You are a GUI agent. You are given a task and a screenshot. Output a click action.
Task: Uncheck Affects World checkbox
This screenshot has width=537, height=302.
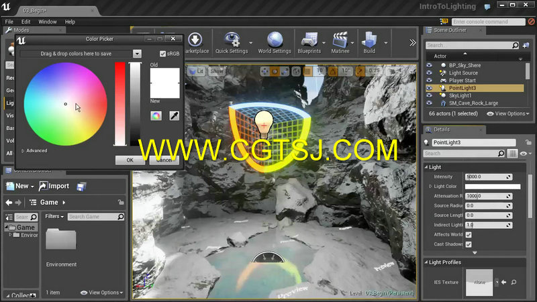[469, 234]
